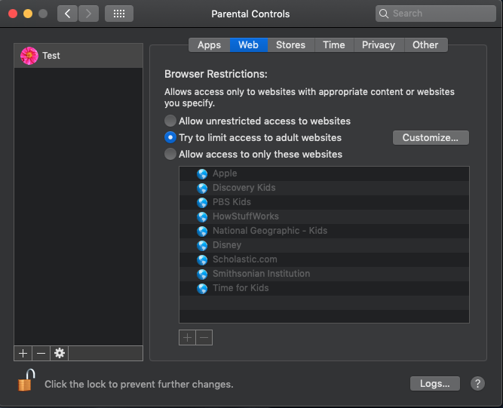The width and height of the screenshot is (503, 408).
Task: Select Time for Kids entry
Action: 324,288
